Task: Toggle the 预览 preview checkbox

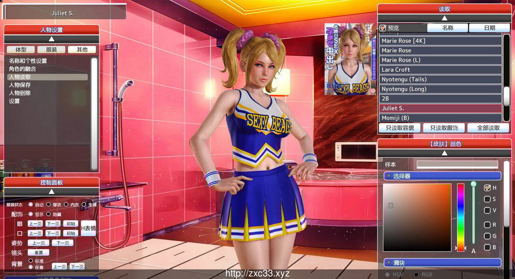Action: point(383,28)
